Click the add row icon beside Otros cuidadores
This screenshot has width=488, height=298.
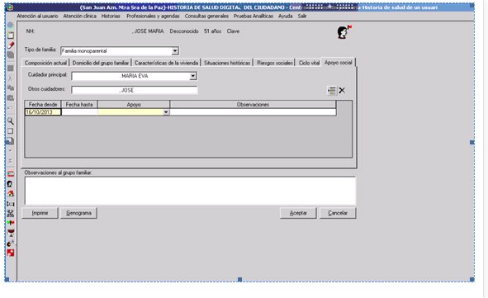click(x=332, y=91)
